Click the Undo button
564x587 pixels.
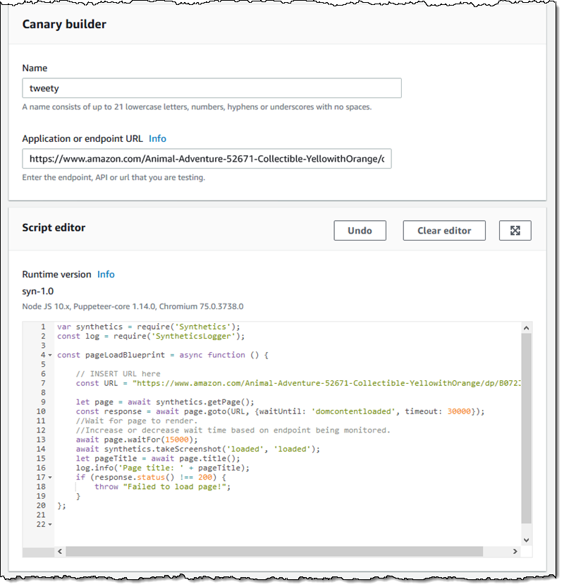tap(360, 231)
